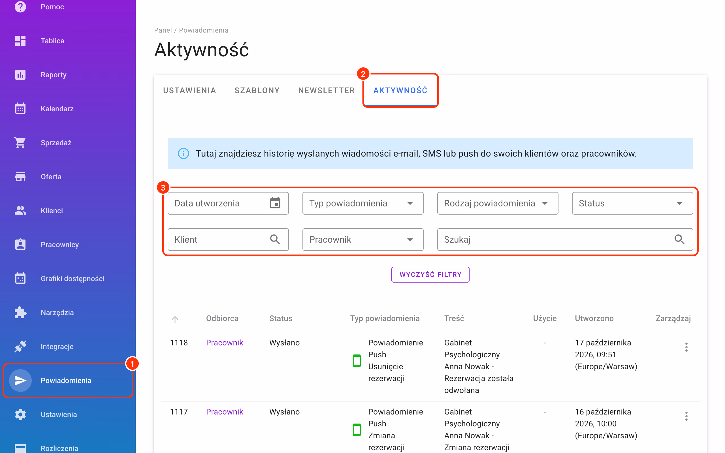Open the Oferta storefront icon
This screenshot has height=453, width=725.
click(20, 176)
